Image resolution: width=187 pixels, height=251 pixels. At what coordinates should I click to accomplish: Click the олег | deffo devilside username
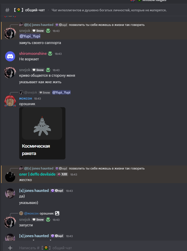tap(37, 174)
